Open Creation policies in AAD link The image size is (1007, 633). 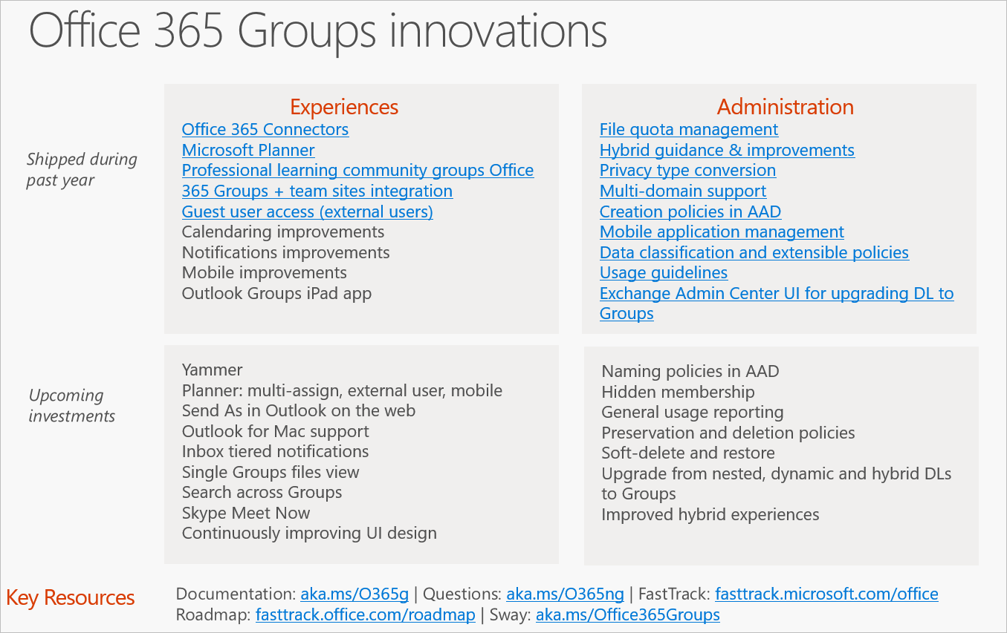click(x=690, y=211)
